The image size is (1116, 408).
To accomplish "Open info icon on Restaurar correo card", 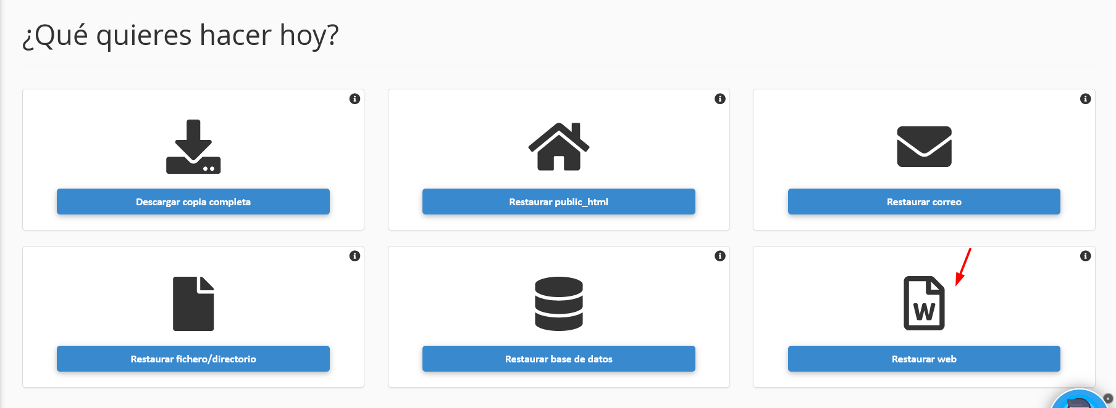I will click(1085, 99).
